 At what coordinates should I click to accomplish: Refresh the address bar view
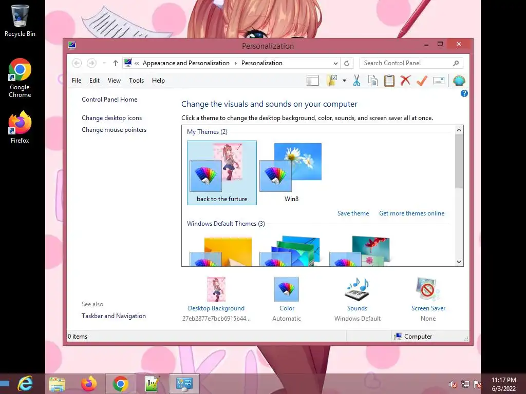[347, 63]
